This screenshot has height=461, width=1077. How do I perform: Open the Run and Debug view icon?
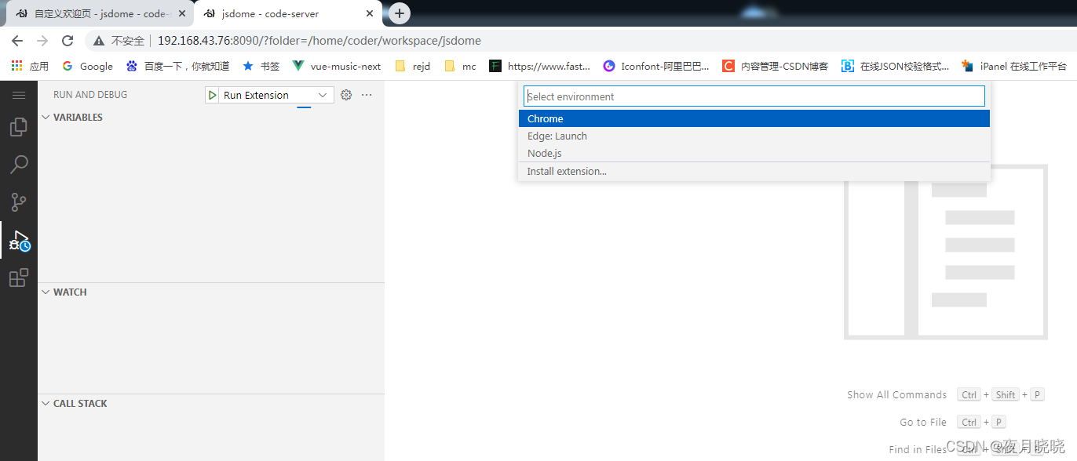click(19, 241)
